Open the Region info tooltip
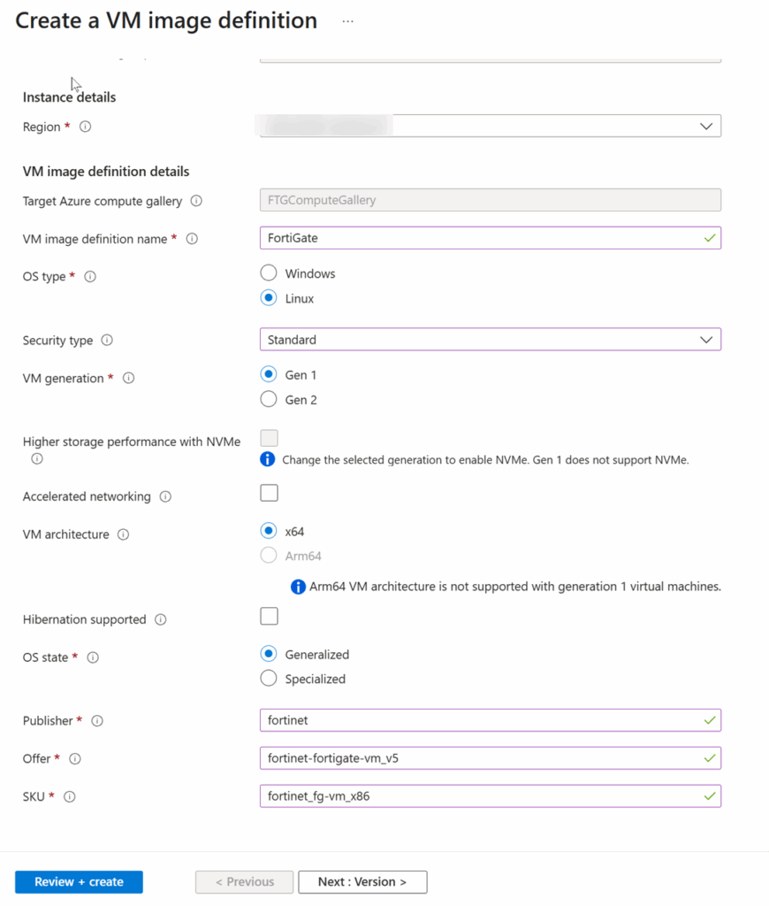Image resolution: width=769 pixels, height=906 pixels. point(83,126)
